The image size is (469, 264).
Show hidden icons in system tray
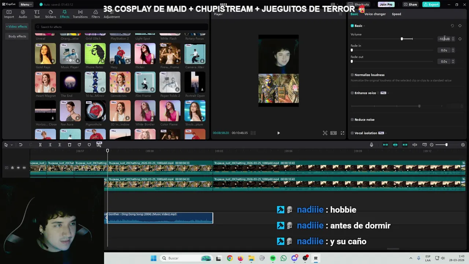click(410, 258)
